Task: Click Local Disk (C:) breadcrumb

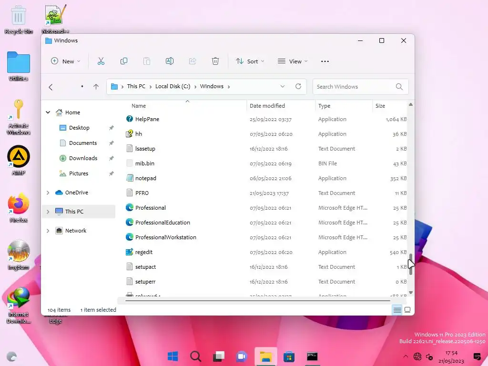Action: (x=173, y=86)
